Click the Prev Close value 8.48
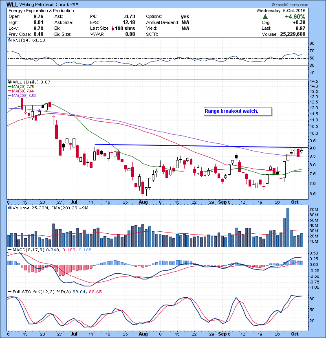Screen dimensions: 326x338 [x=38, y=34]
